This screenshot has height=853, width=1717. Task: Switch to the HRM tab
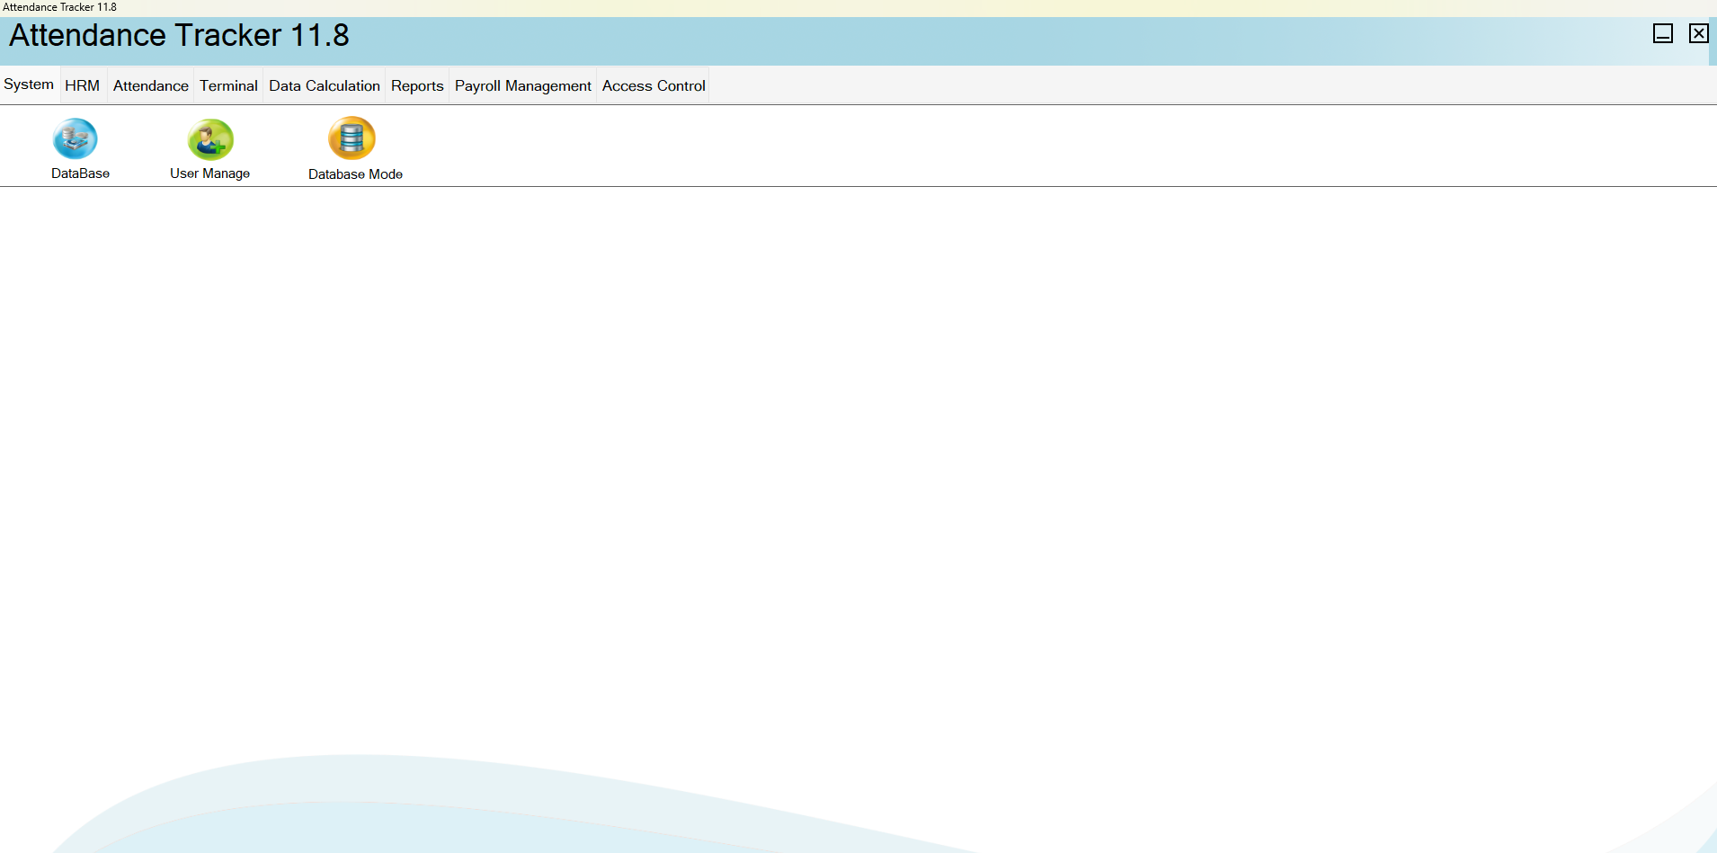point(82,85)
